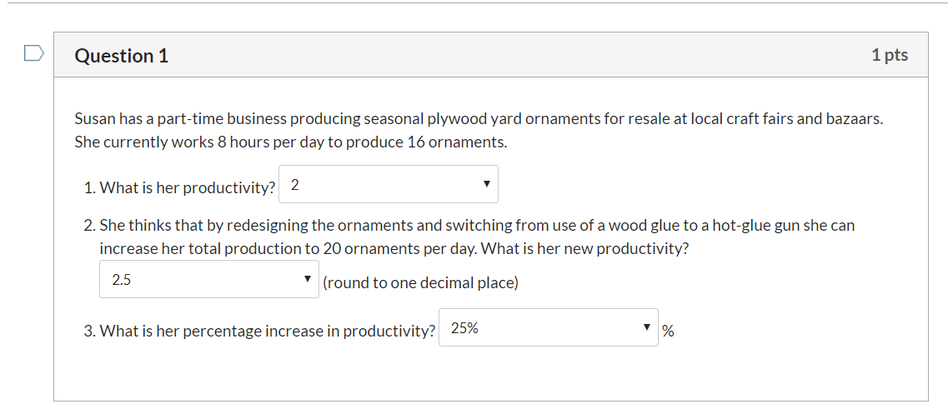
Task: Click the paragraph about Susan's part-time business
Action: point(479,131)
